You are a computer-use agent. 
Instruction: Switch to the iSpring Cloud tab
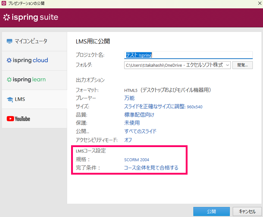click(34, 60)
